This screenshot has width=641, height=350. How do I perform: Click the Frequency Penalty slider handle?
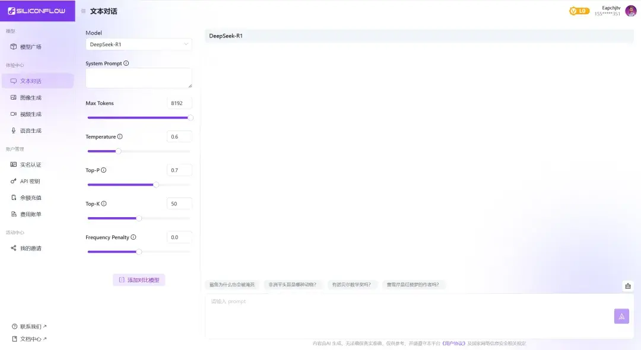pyautogui.click(x=139, y=252)
